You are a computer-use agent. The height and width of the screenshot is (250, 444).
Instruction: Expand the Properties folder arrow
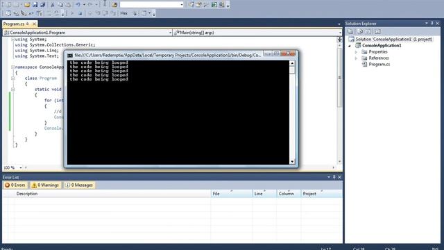356,52
